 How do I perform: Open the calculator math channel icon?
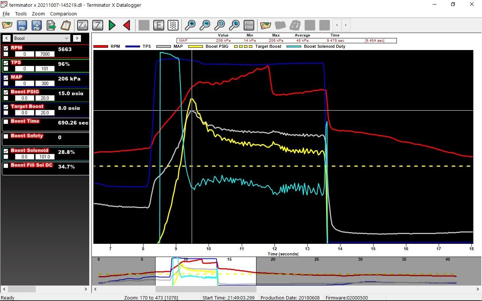tap(249, 25)
